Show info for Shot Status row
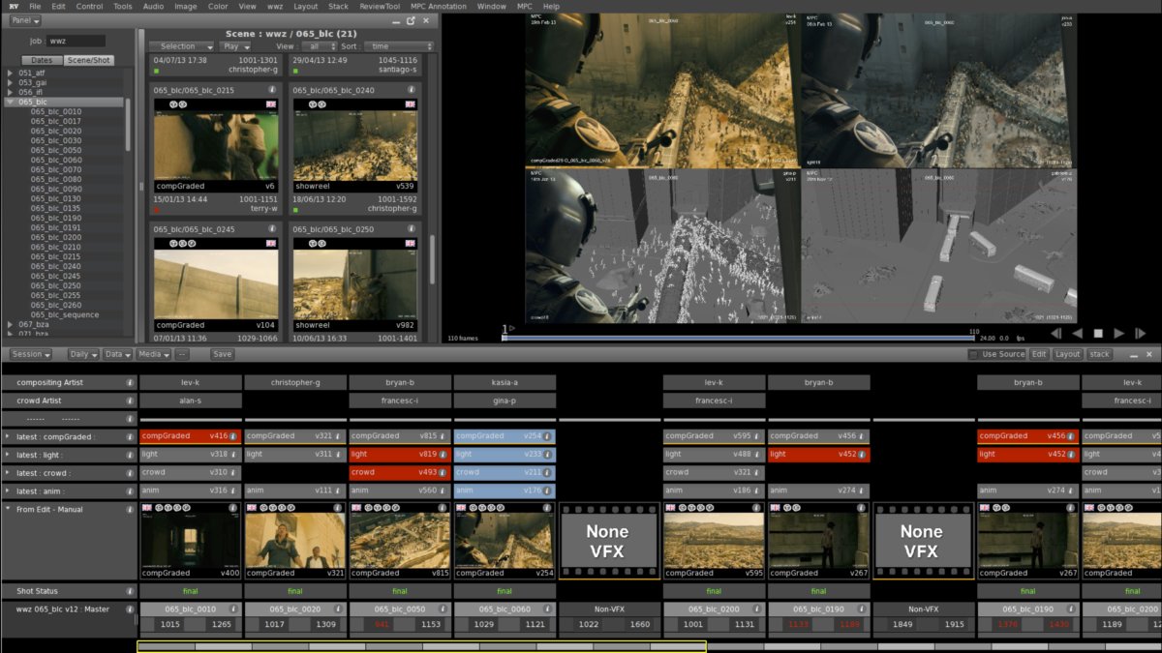 coord(130,591)
